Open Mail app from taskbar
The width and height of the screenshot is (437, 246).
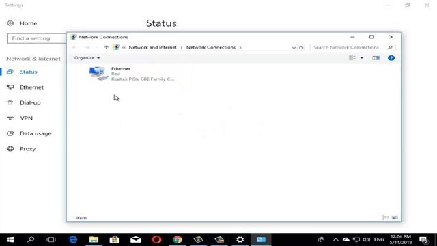135,240
